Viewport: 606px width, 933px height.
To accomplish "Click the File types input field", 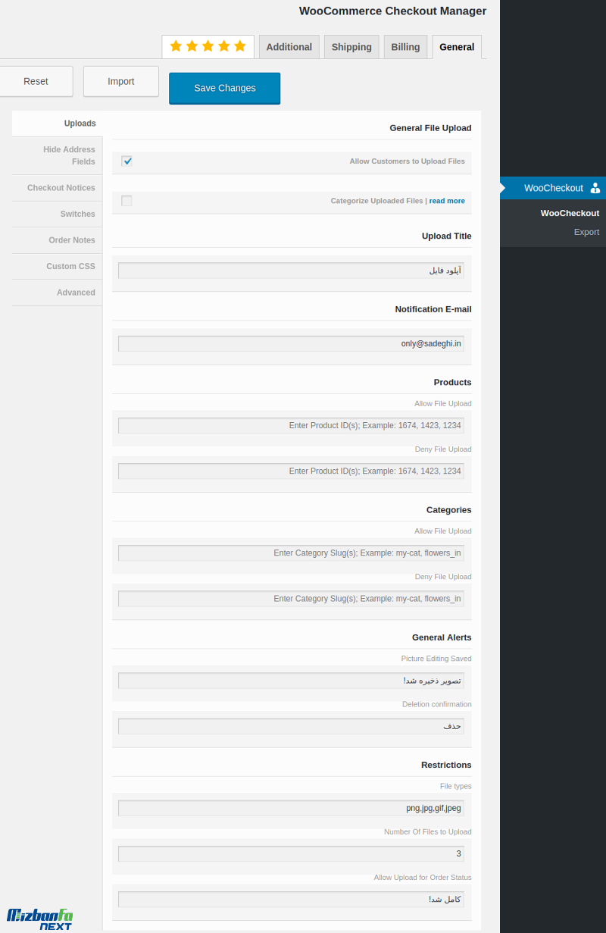I will point(291,808).
